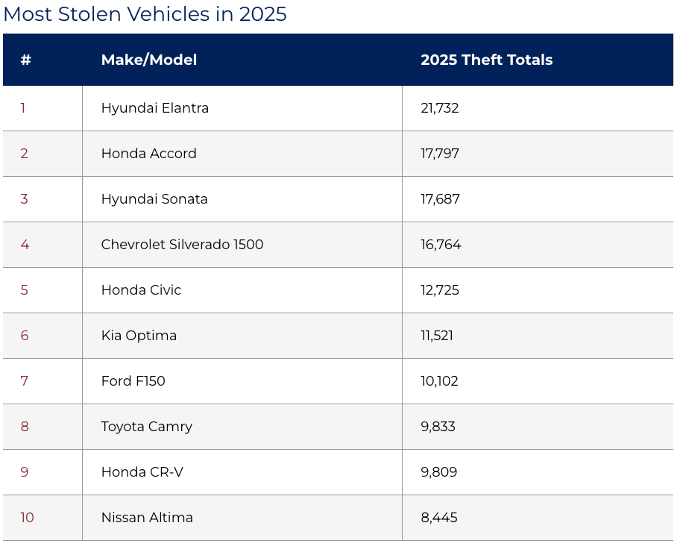Select the Hyundai Sonata row name
680x552 pixels.
point(154,199)
